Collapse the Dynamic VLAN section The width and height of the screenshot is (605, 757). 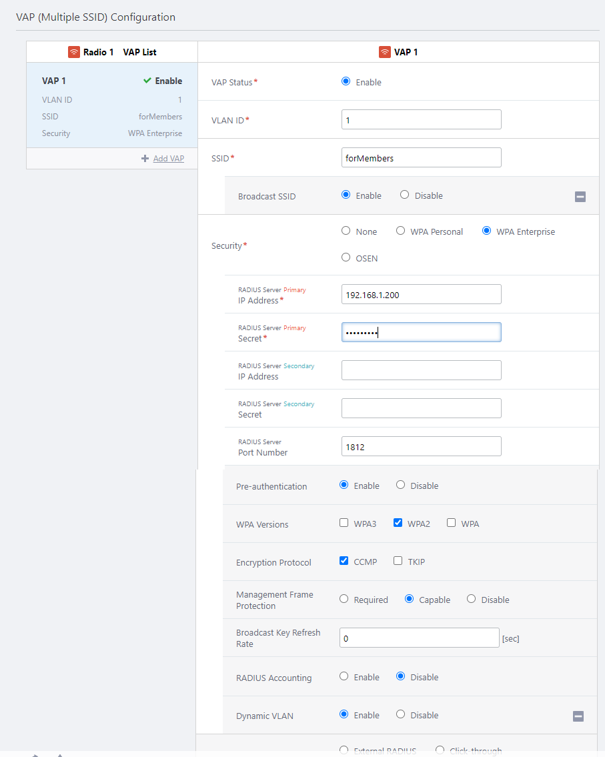pyautogui.click(x=578, y=716)
